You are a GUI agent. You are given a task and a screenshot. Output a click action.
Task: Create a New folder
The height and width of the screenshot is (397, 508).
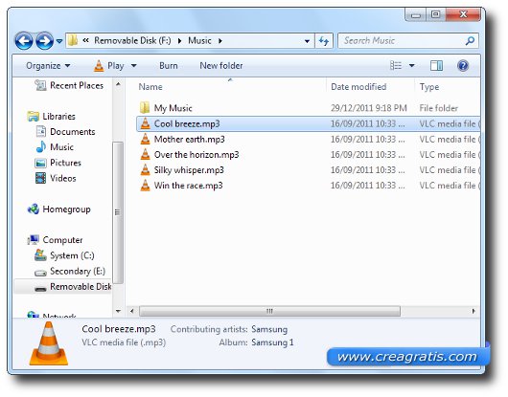coord(221,66)
